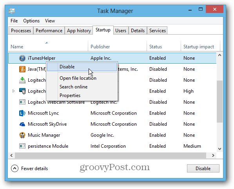234x189 pixels.
Task: Expand the Logitech enabled entry group
Action: [13, 91]
